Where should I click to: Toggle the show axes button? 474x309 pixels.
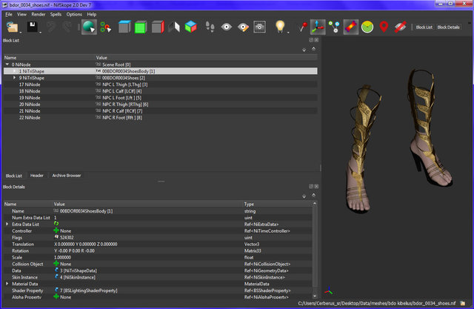point(316,27)
